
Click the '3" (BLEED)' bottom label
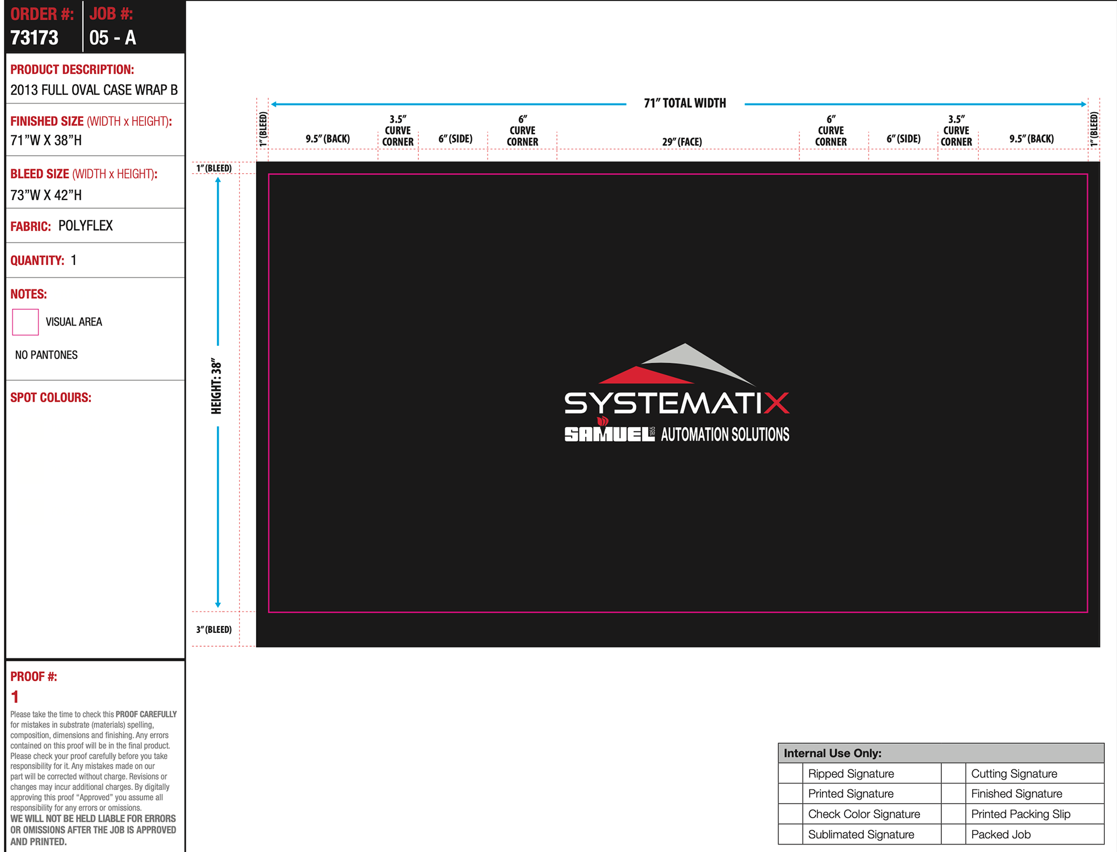214,629
